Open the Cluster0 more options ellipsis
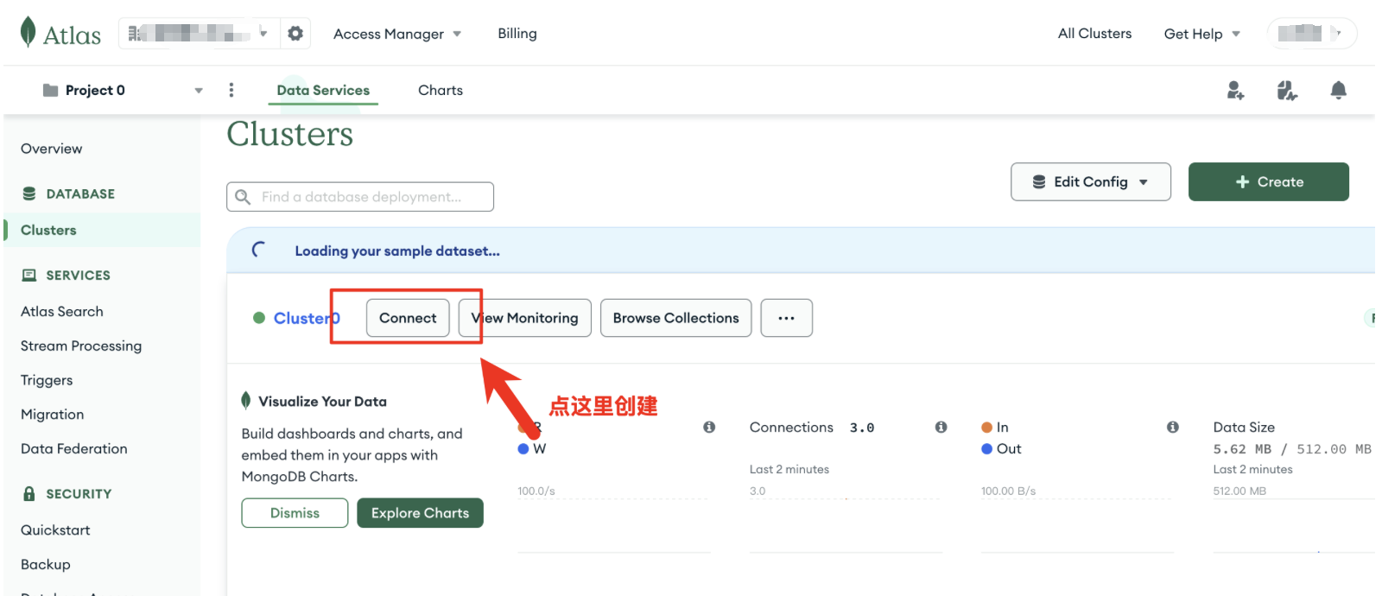1382x596 pixels. tap(786, 318)
